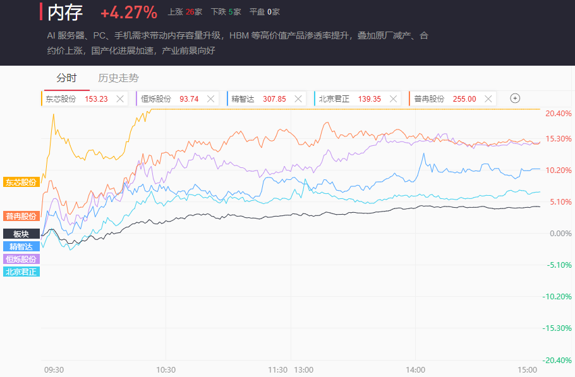Click the 内存 sector title
The image size is (575, 377).
(65, 12)
